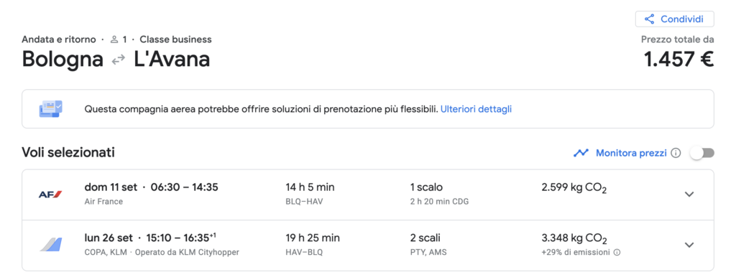Image resolution: width=736 pixels, height=280 pixels.
Task: Open emissions info icon near +29%
Action: click(617, 252)
